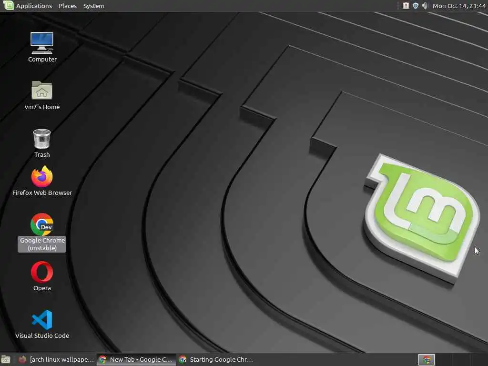Click the warning notification tray icon
This screenshot has height=366, width=488.
(x=406, y=6)
